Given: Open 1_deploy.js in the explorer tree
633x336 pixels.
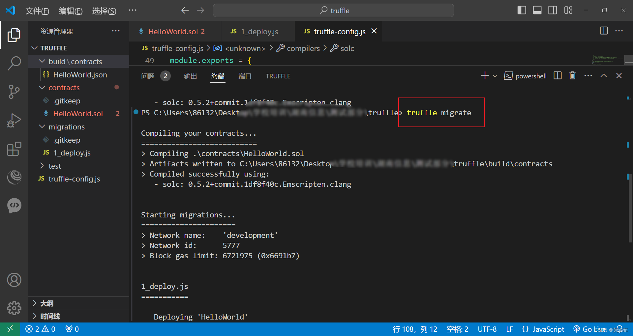Looking at the screenshot, I should 79,153.
